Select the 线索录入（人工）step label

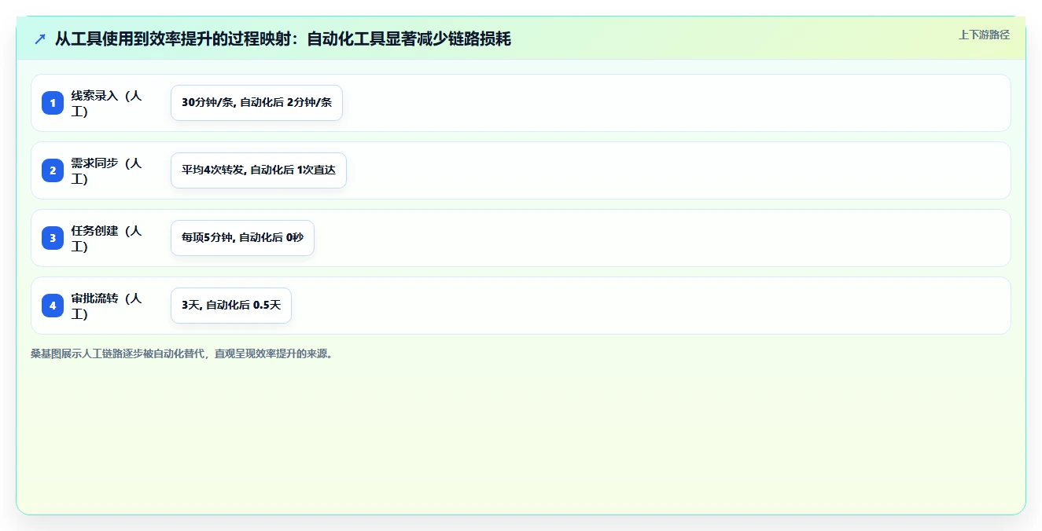click(108, 103)
